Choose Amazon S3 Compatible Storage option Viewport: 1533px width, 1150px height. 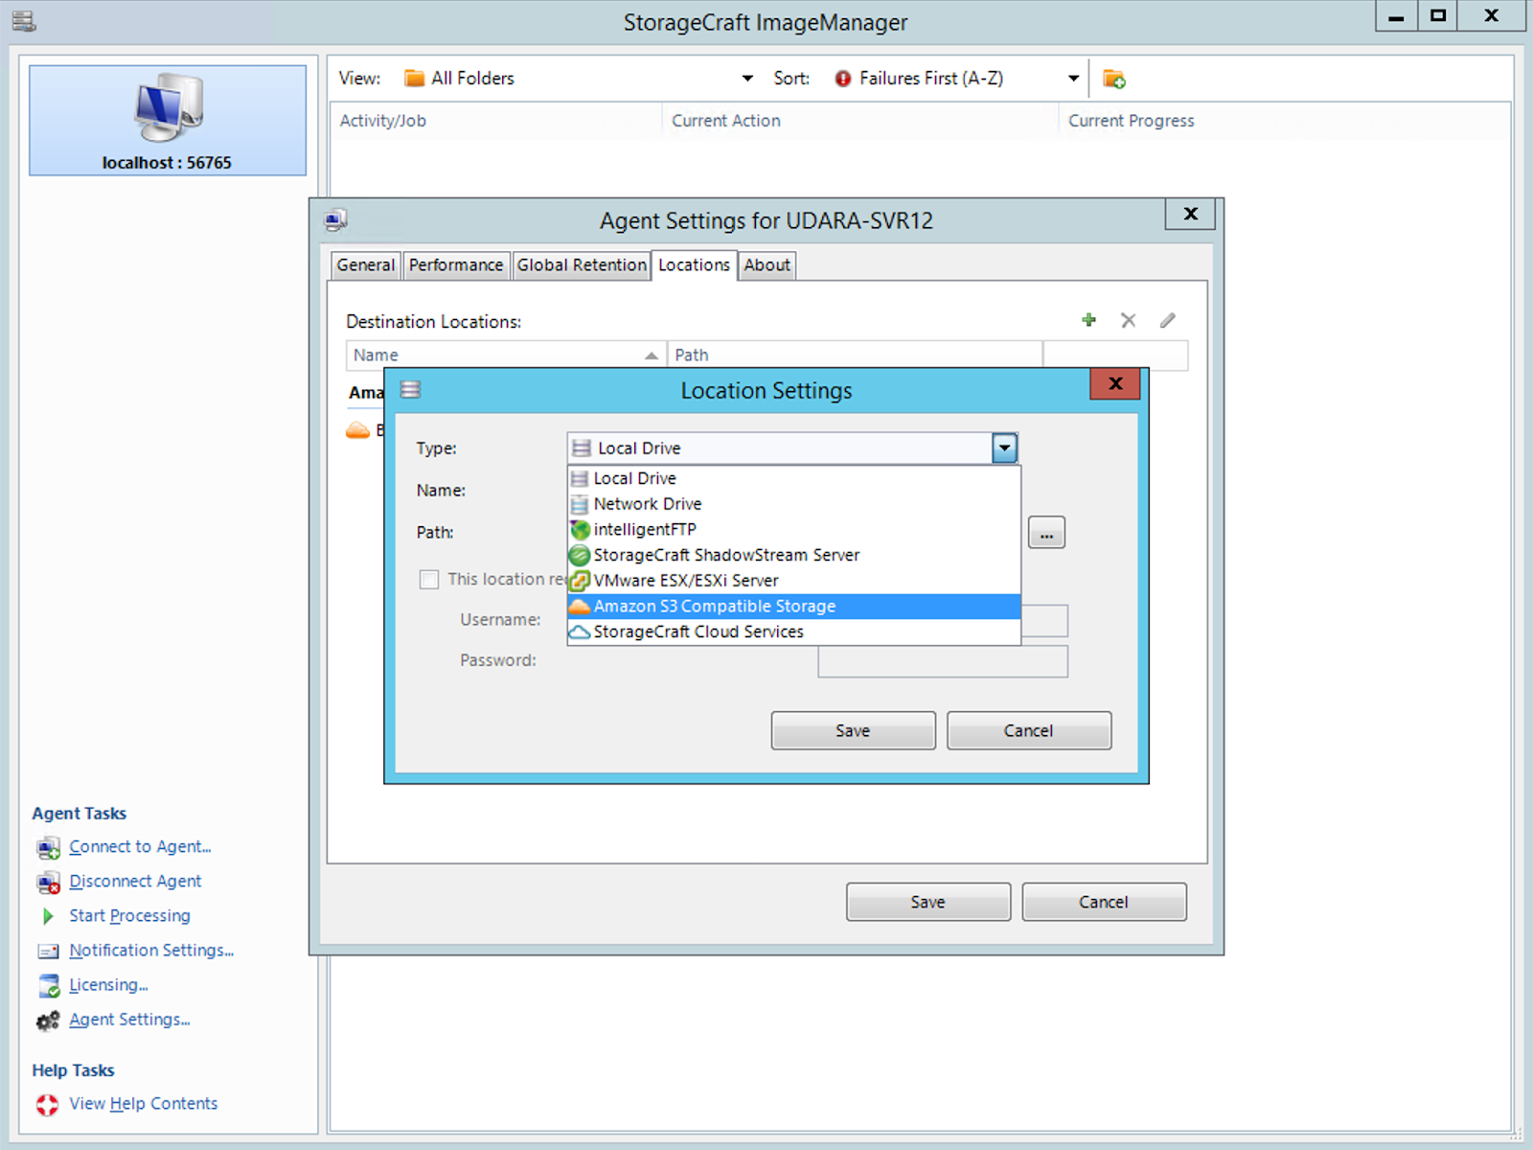point(793,607)
